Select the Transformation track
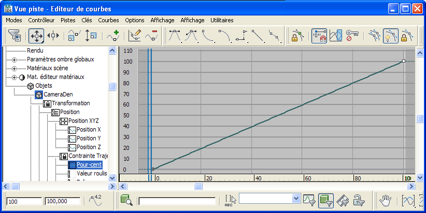Screen dimensions: 426x213 (x=70, y=103)
